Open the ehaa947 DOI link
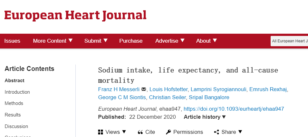Screen dimensions: 308x137 234,109
